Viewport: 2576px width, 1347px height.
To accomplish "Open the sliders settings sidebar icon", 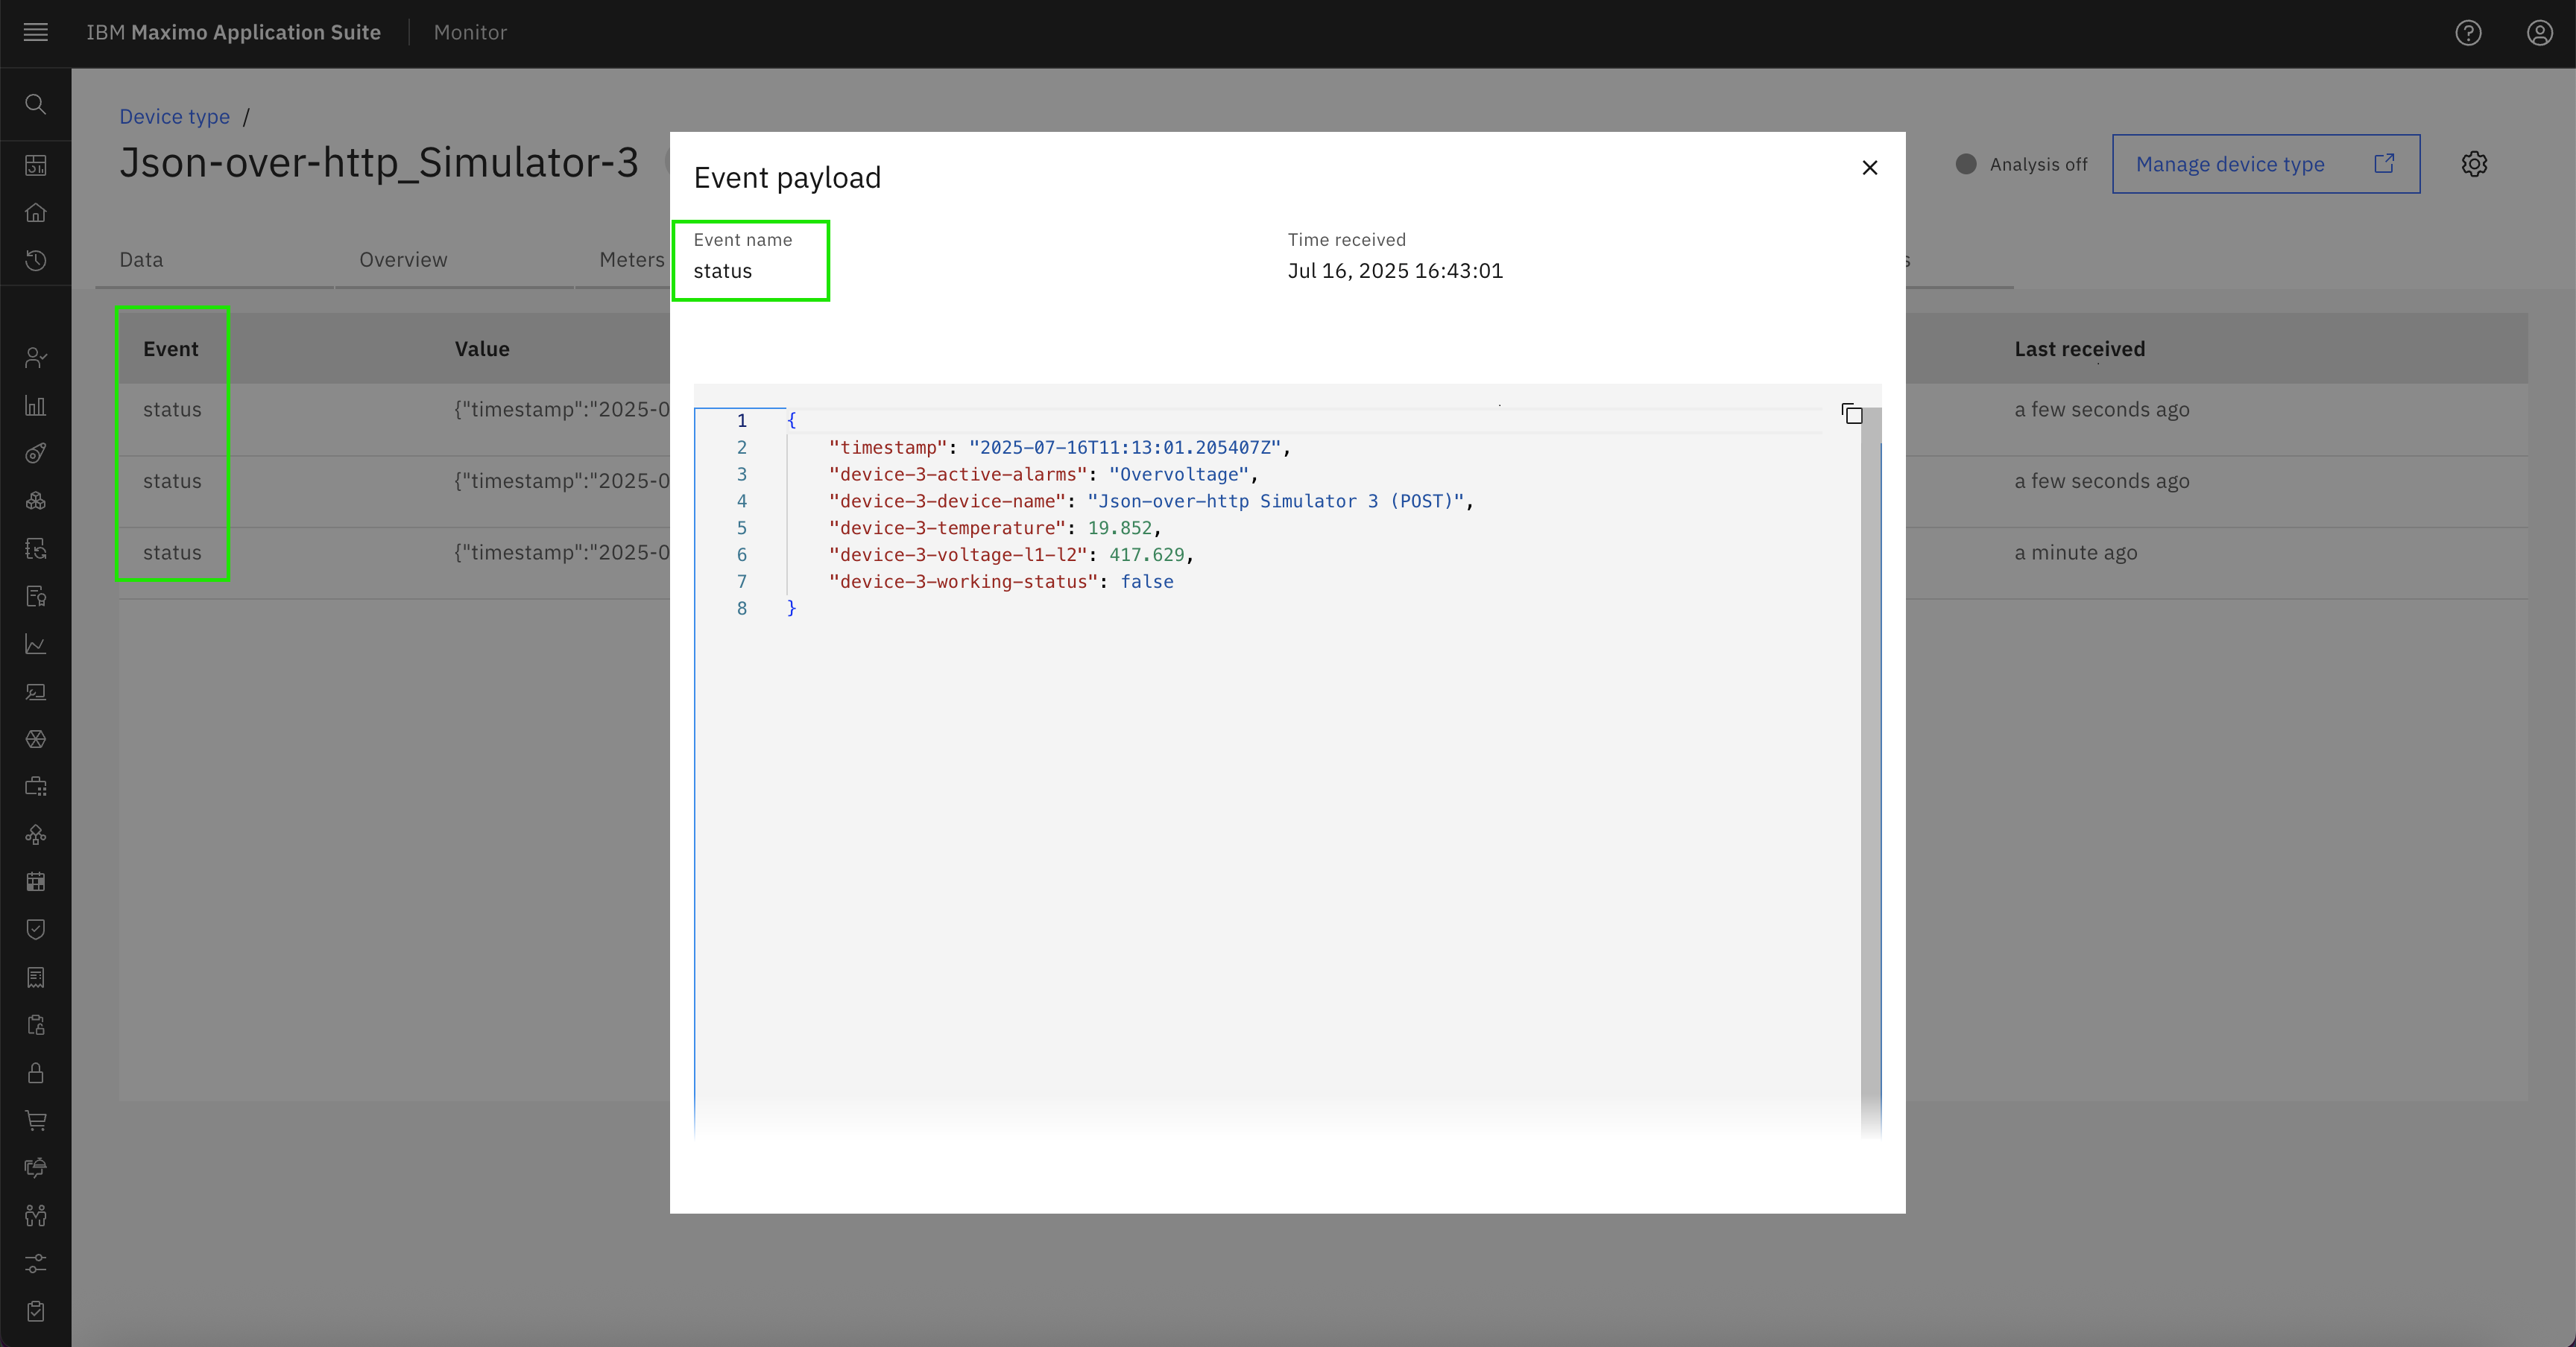I will [x=36, y=1263].
